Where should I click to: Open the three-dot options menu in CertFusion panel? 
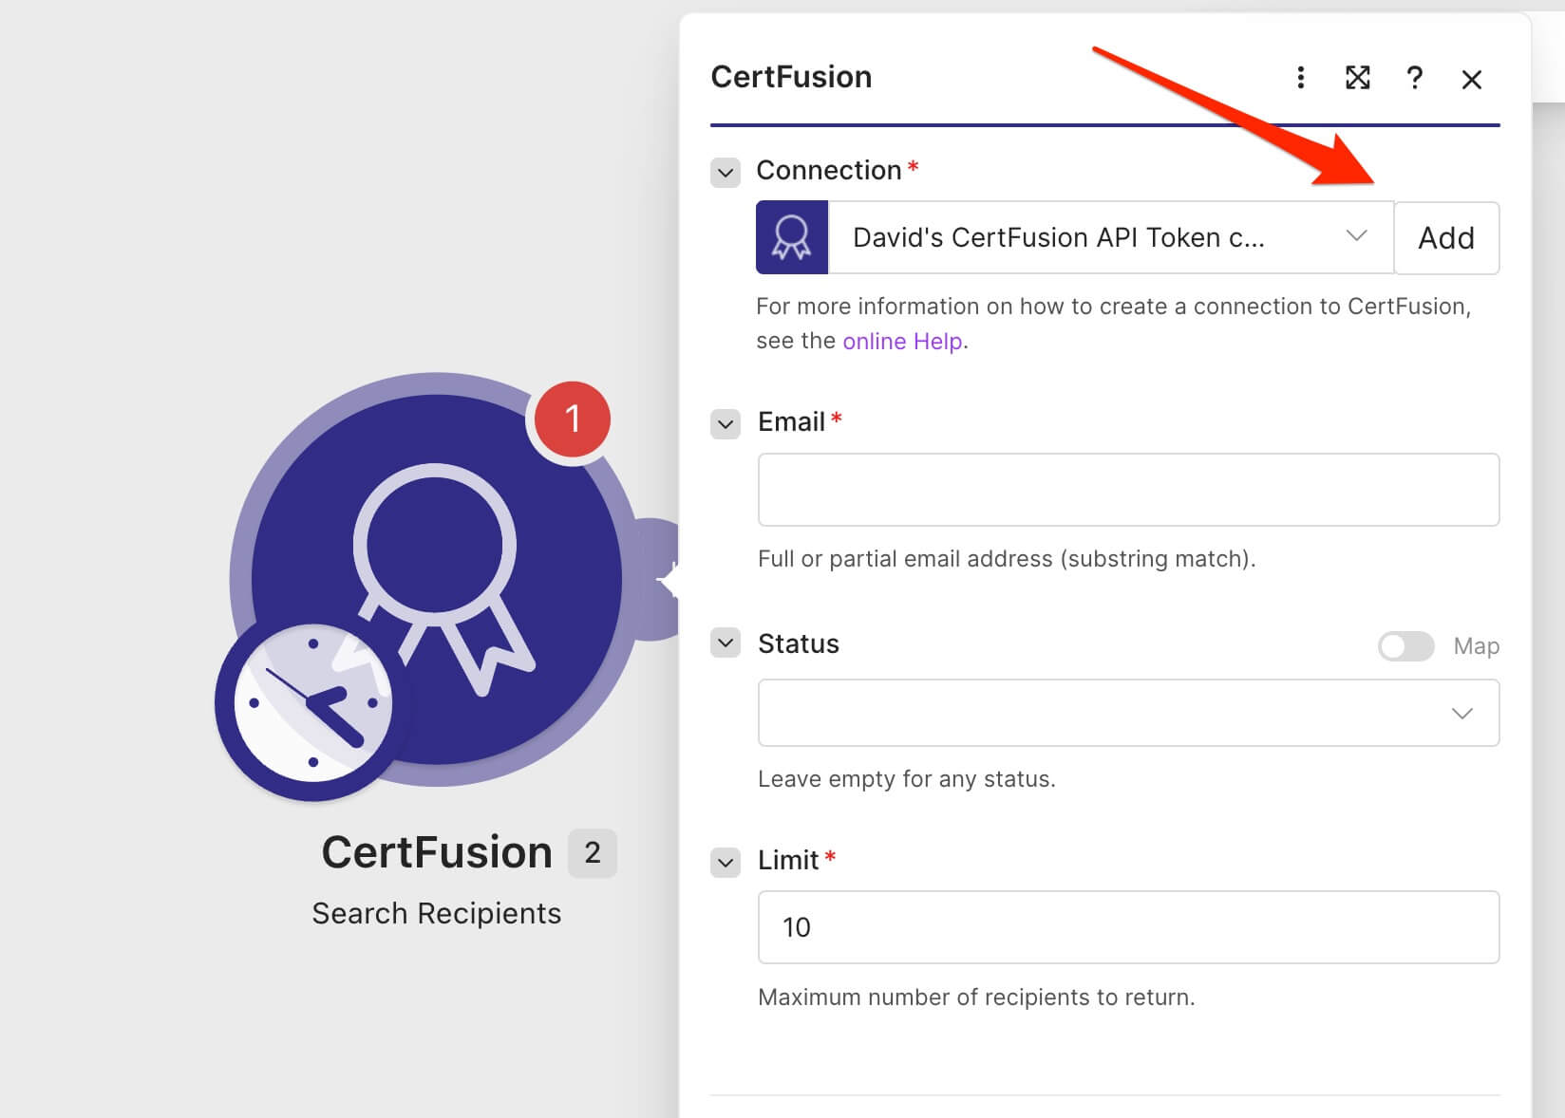1300,78
